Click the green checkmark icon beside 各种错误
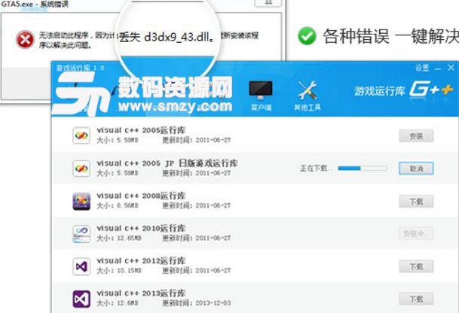The image size is (459, 313). pyautogui.click(x=307, y=35)
